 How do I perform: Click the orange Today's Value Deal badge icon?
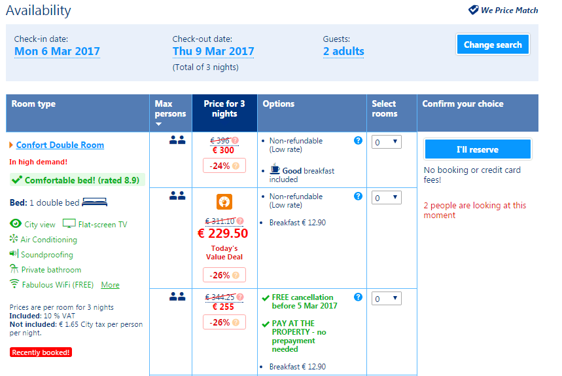224,202
